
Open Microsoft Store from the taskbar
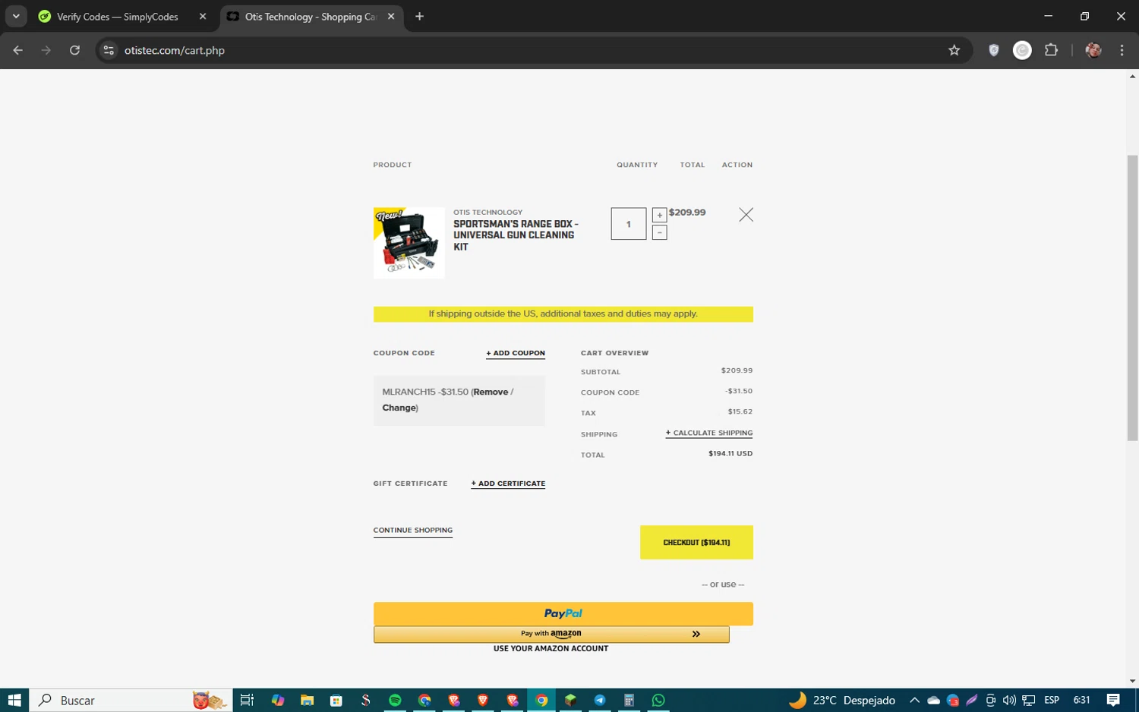[x=336, y=700]
